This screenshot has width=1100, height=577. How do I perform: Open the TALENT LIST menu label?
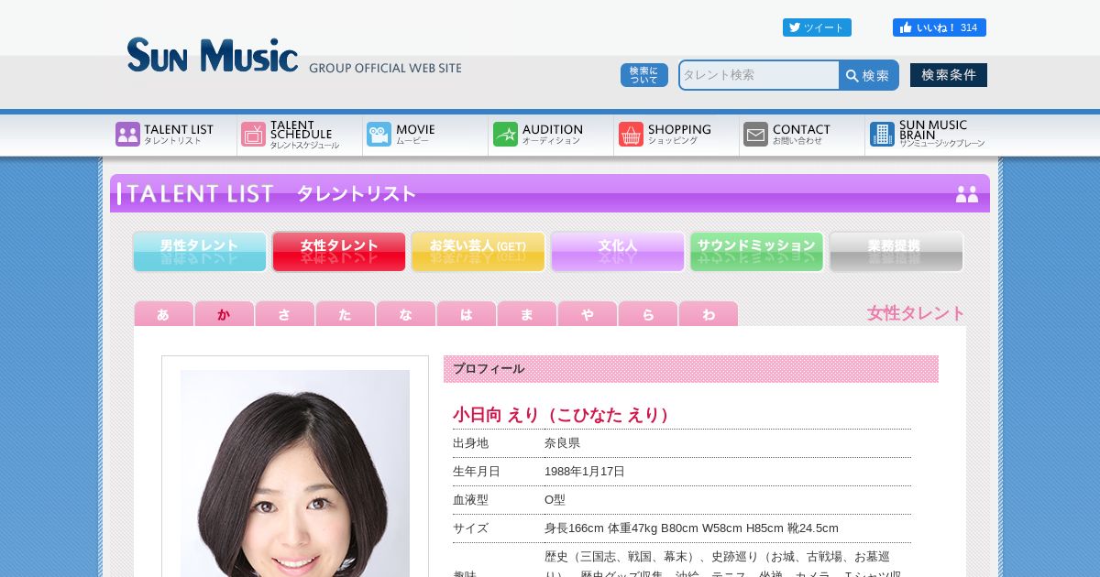tap(179, 134)
